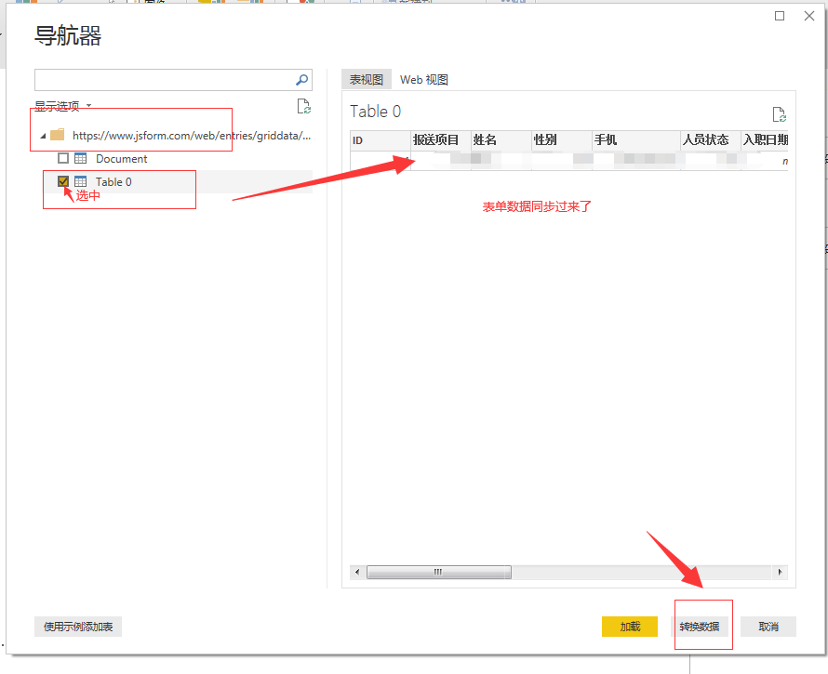Click the horizontal scrollbar thumb in preview
Viewport: 828px width, 674px height.
click(x=437, y=573)
